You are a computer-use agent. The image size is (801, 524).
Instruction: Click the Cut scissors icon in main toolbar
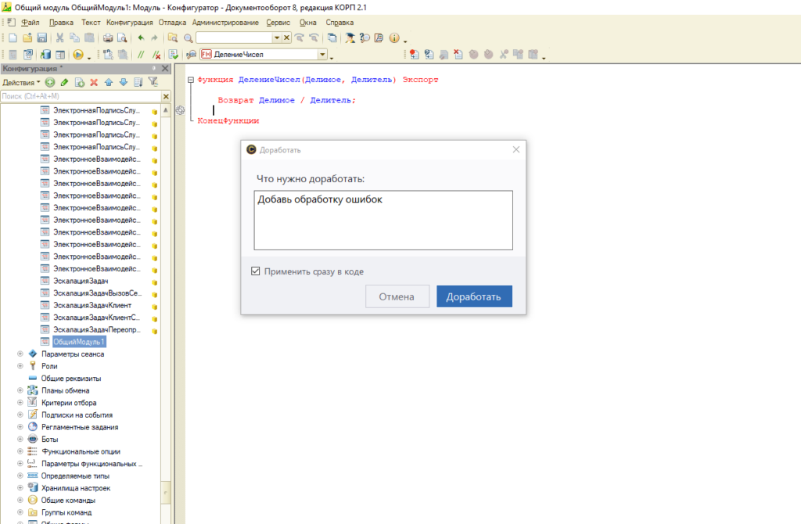(59, 38)
